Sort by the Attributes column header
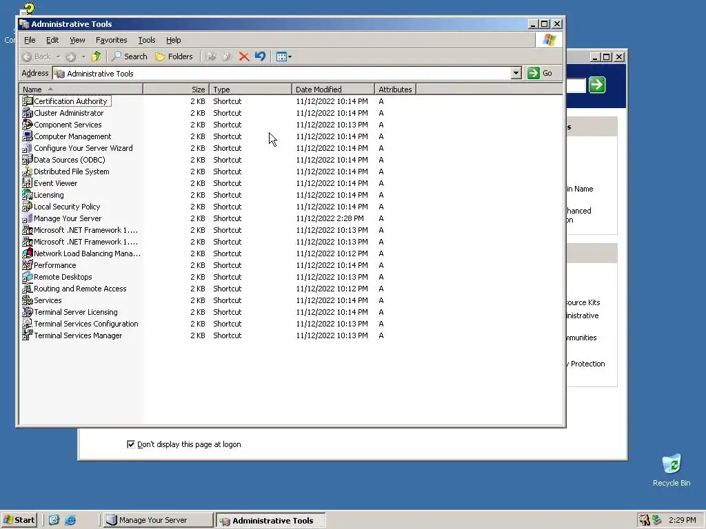The image size is (706, 529). 395,90
